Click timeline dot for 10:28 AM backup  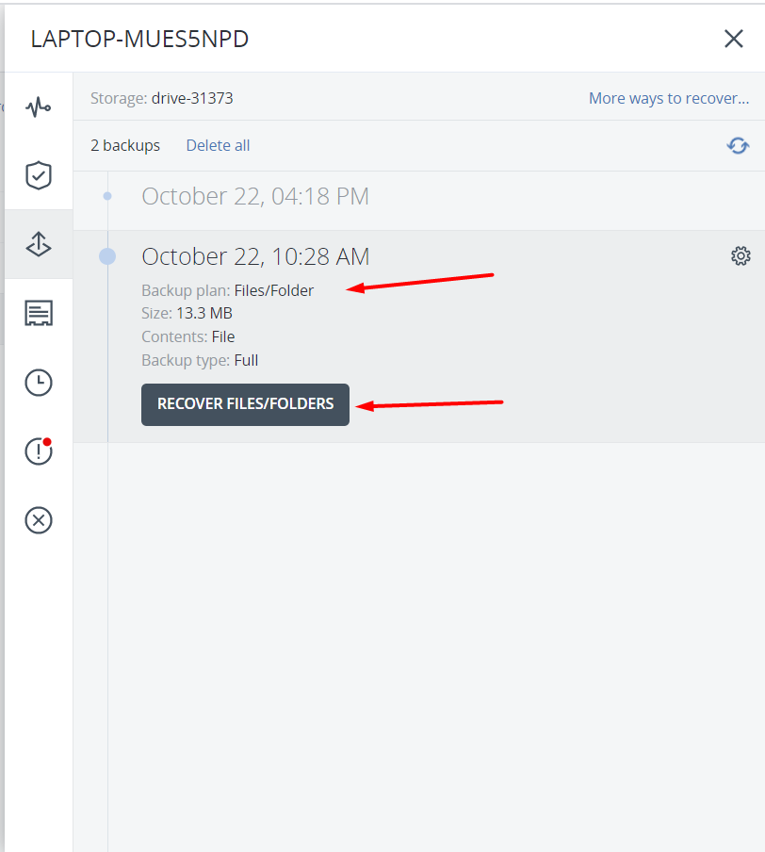tap(107, 256)
